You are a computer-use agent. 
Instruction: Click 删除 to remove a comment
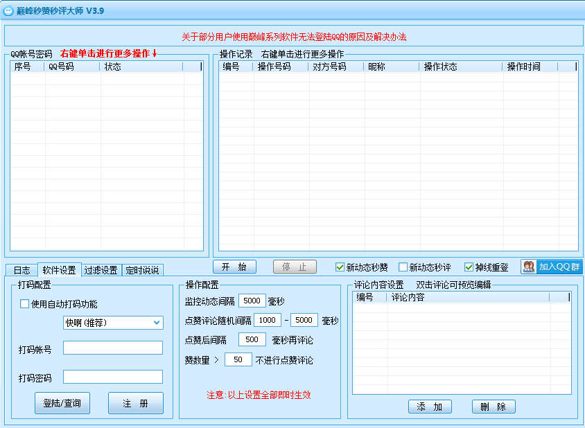(493, 407)
